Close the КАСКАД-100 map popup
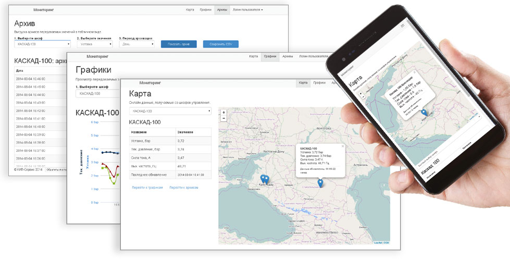Image resolution: width=510 pixels, height=259 pixels. click(x=342, y=146)
